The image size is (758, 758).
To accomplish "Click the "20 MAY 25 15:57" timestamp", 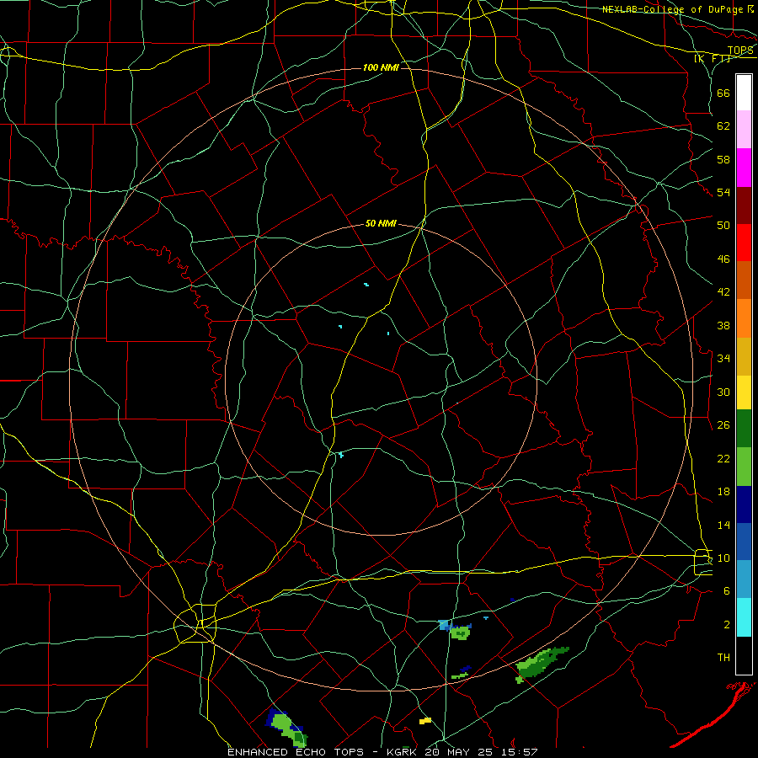I will pos(481,752).
